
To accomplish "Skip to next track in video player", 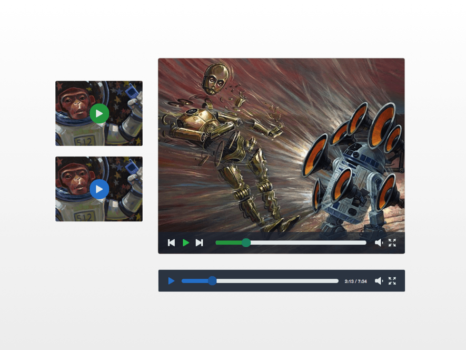I will click(x=200, y=243).
